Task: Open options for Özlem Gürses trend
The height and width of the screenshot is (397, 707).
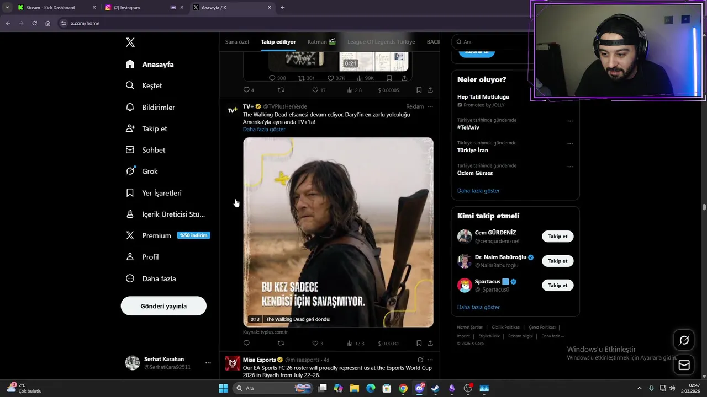Action: click(x=570, y=166)
